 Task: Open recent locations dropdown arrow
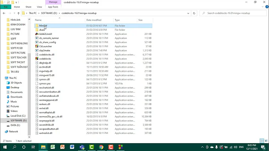15,13
